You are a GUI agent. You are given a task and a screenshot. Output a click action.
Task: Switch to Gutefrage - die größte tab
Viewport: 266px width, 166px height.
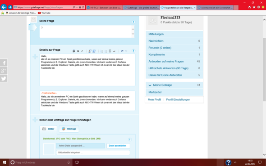click(x=141, y=8)
